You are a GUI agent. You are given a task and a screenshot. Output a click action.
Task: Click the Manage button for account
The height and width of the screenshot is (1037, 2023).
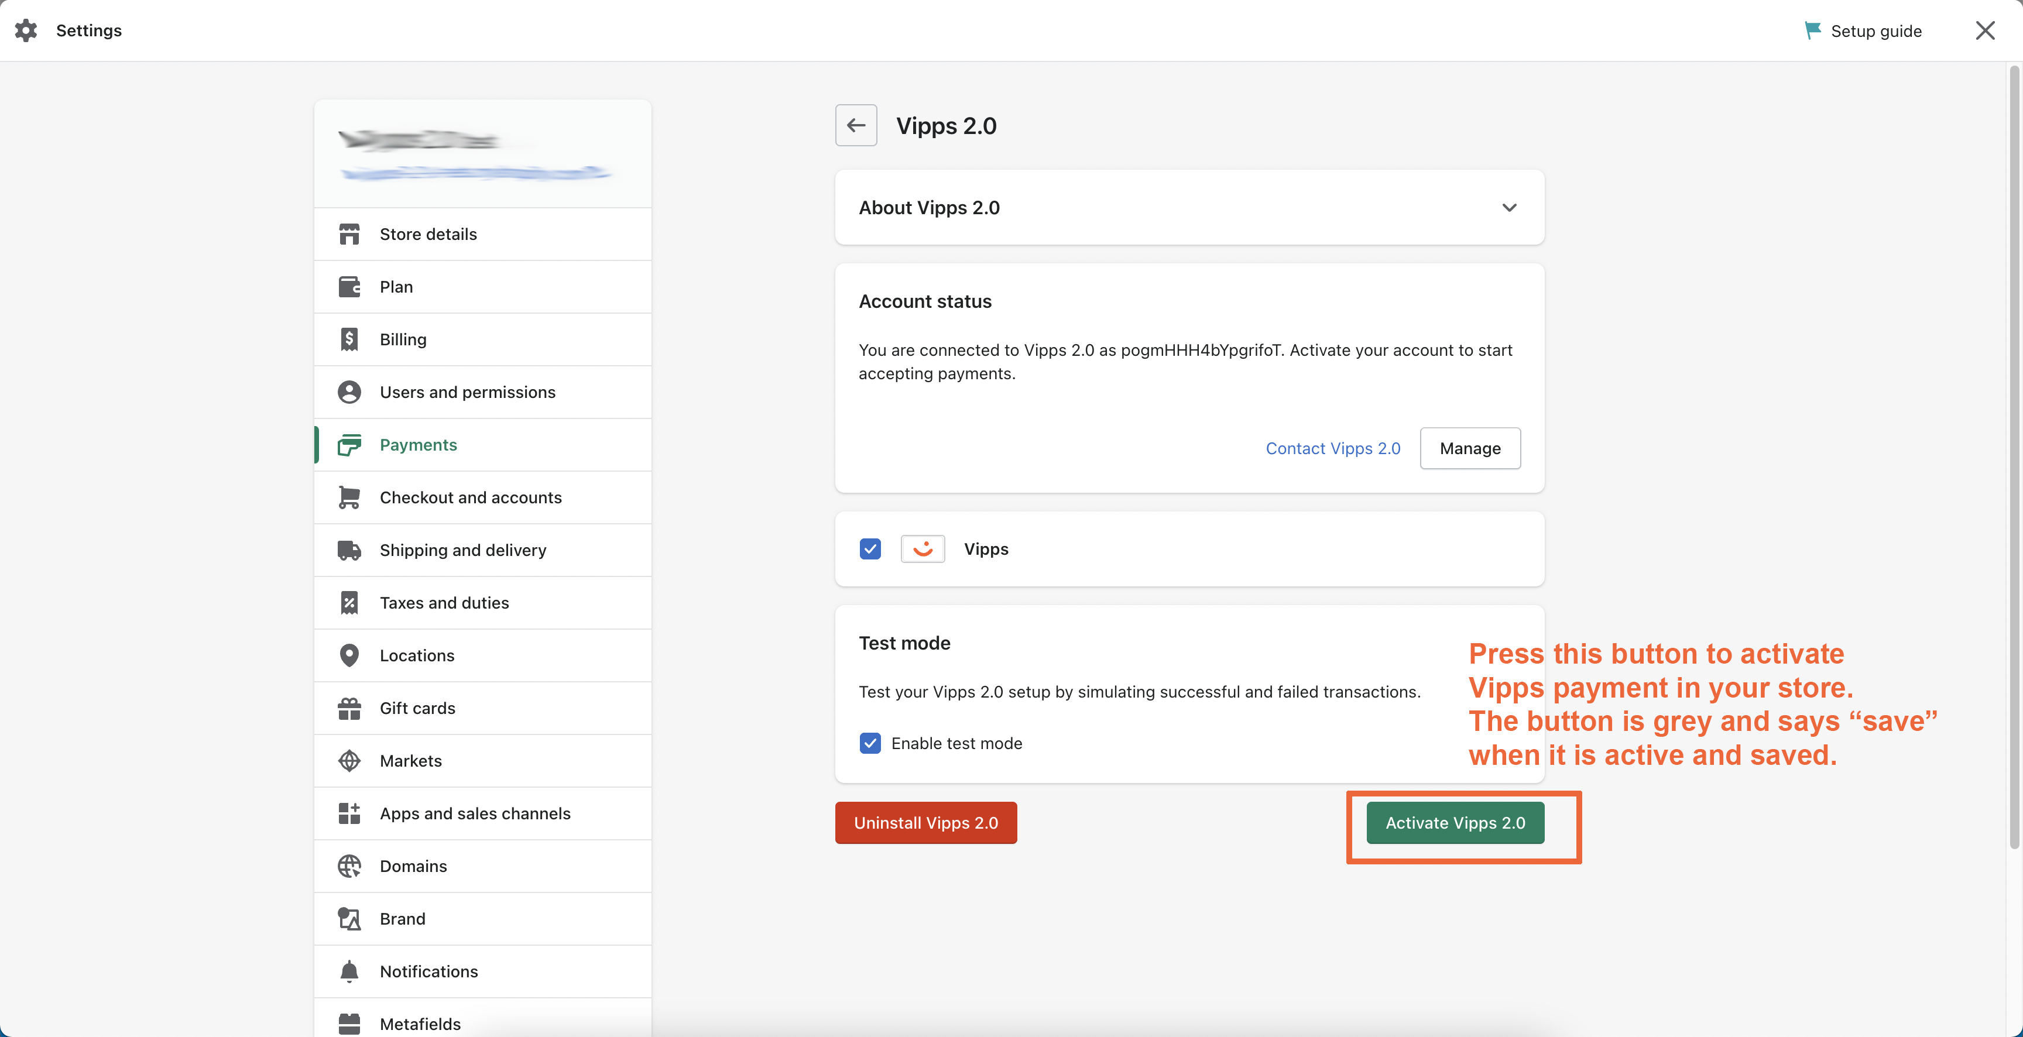(1470, 447)
